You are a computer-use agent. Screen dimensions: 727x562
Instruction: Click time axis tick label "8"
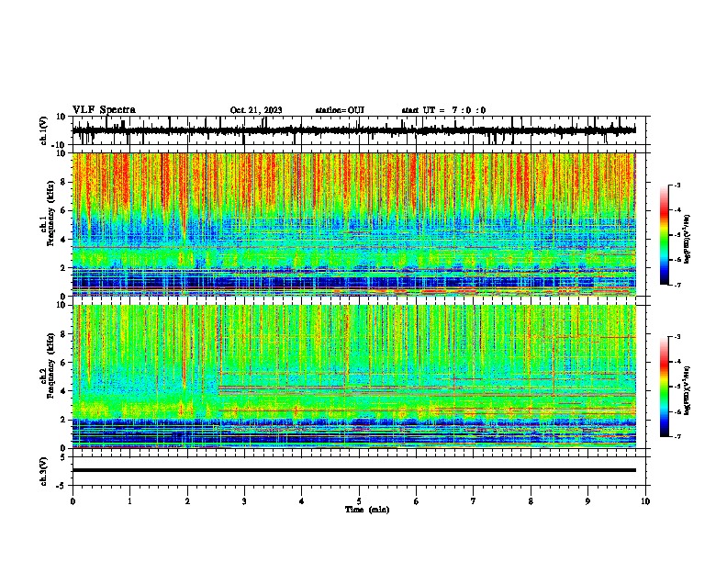(531, 501)
